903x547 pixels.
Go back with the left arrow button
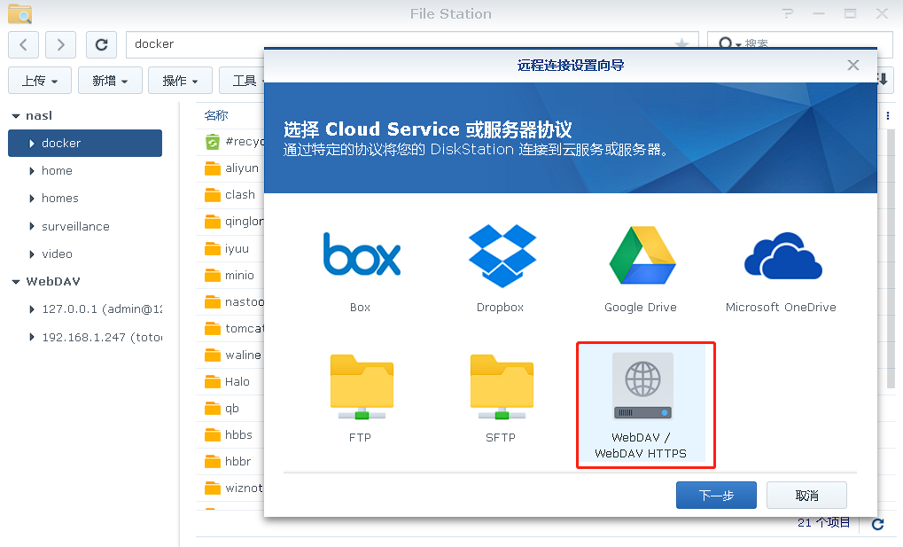(24, 44)
